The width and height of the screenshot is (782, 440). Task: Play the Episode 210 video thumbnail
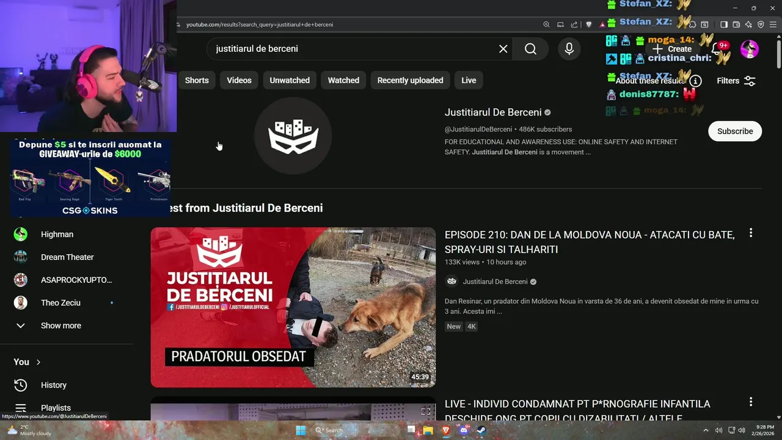point(293,307)
